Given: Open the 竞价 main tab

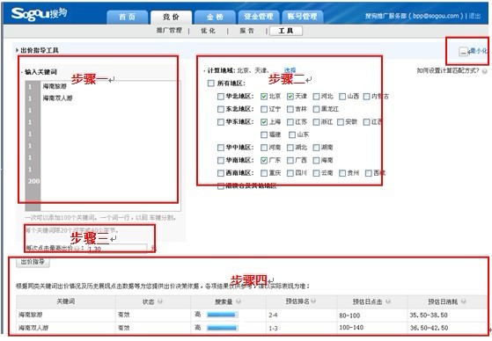Looking at the screenshot, I should [171, 17].
